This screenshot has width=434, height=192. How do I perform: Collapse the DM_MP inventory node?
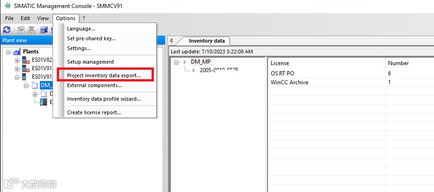[176, 63]
